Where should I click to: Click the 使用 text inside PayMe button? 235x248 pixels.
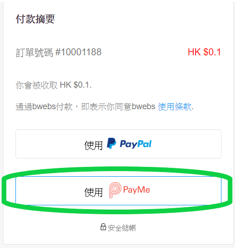tap(94, 192)
